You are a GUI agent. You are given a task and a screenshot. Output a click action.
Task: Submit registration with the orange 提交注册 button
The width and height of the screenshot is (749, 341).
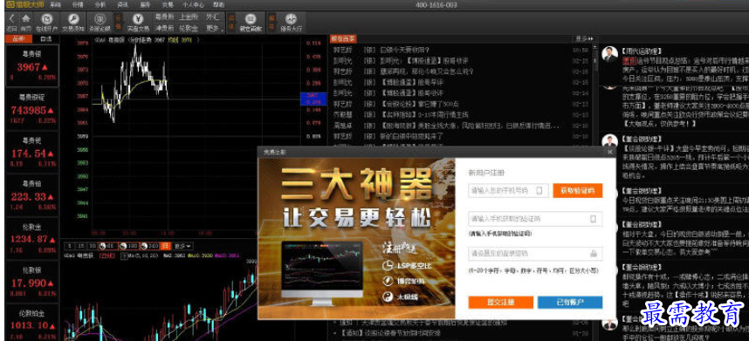tap(500, 303)
